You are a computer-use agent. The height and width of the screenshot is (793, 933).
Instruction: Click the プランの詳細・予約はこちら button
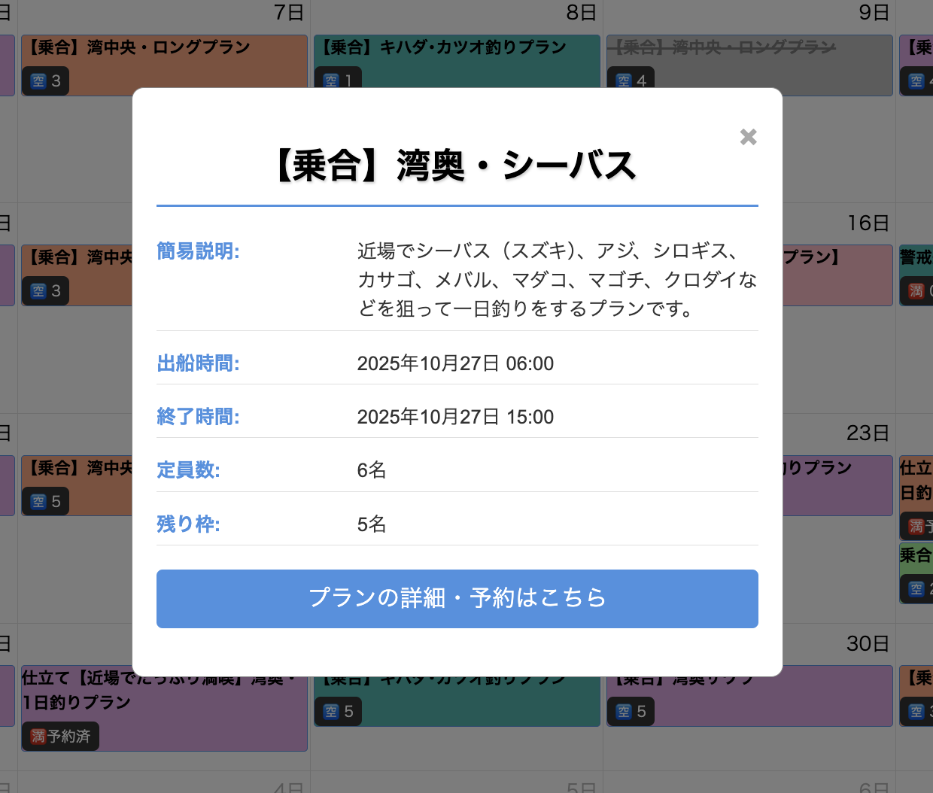click(x=457, y=598)
